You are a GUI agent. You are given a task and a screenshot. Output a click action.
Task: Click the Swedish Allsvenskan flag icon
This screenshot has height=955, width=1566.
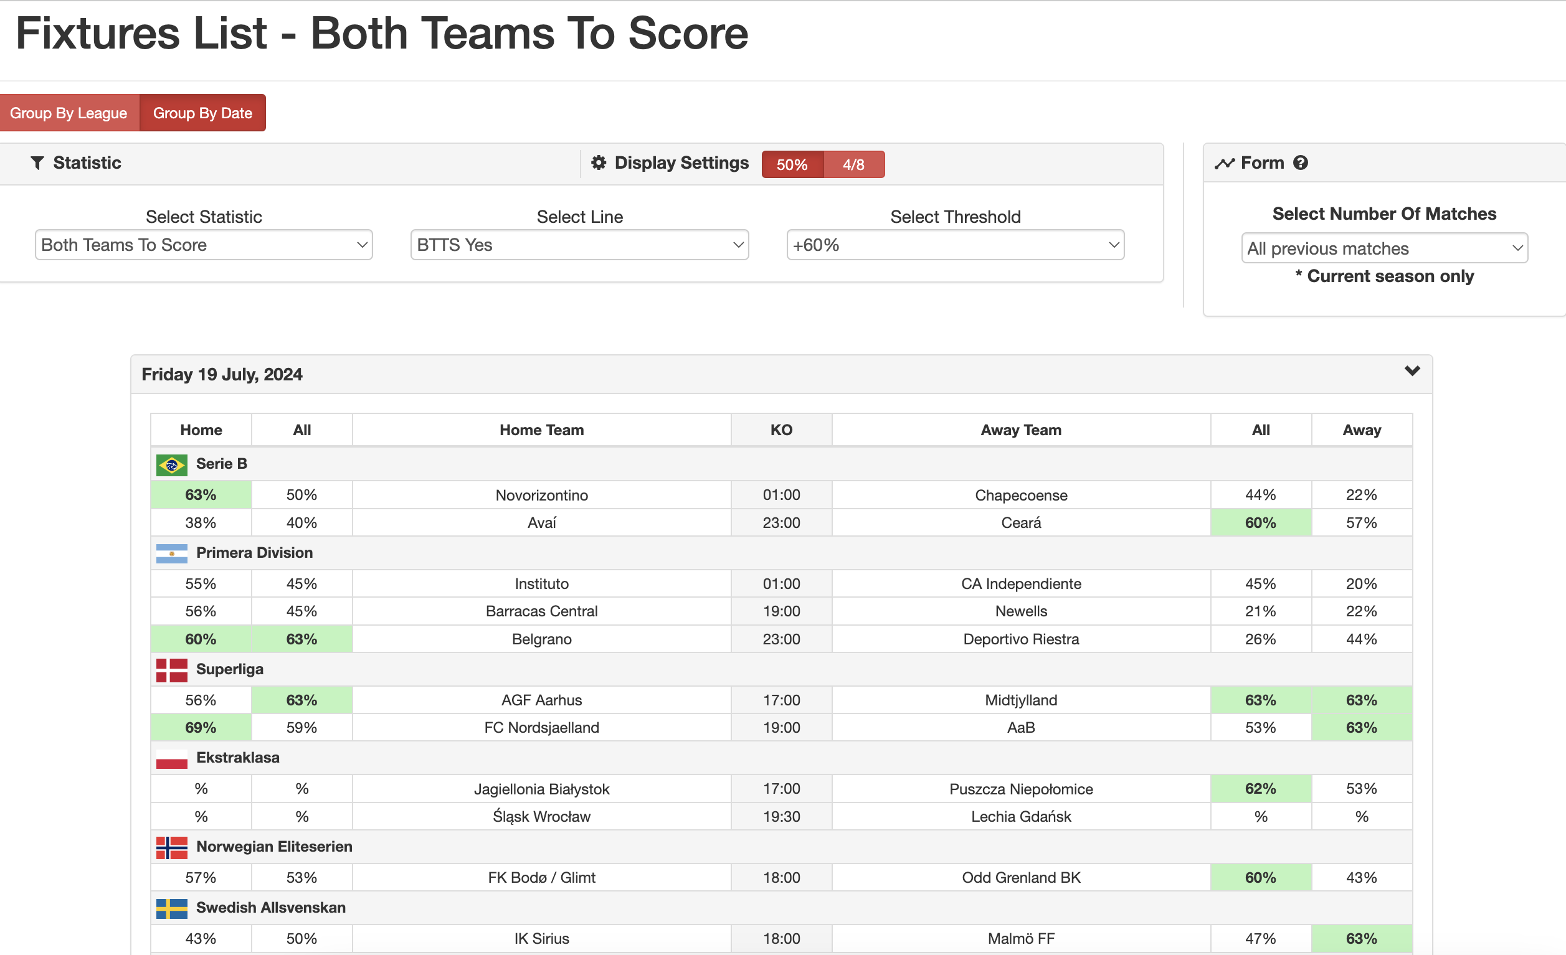pyautogui.click(x=171, y=908)
